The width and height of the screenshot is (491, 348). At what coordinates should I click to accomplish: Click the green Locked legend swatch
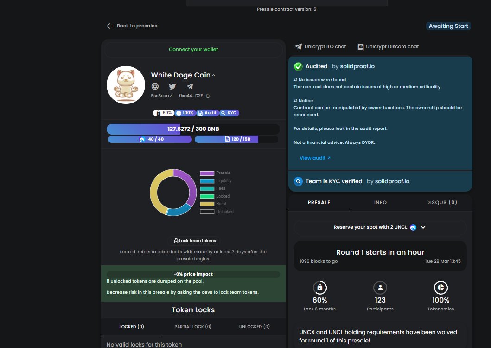pyautogui.click(x=207, y=196)
